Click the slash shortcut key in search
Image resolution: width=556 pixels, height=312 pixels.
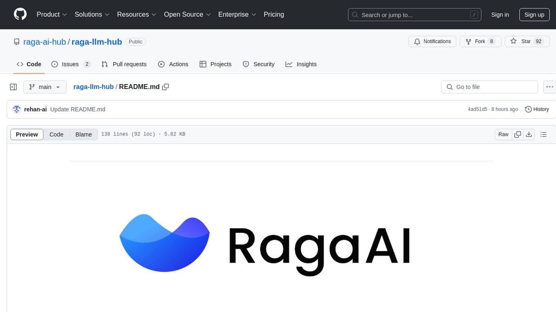coord(474,15)
